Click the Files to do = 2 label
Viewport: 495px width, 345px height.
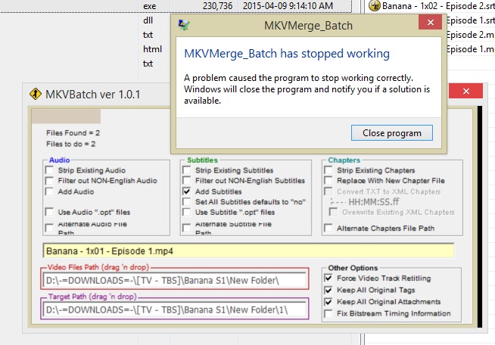point(70,144)
